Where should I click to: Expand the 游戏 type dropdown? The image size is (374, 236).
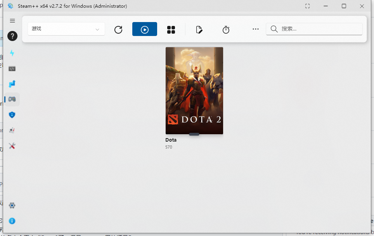(66, 29)
